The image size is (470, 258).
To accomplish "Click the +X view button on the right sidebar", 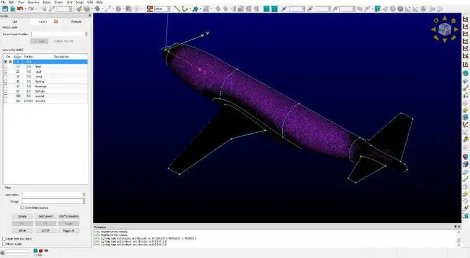I will point(466,19).
